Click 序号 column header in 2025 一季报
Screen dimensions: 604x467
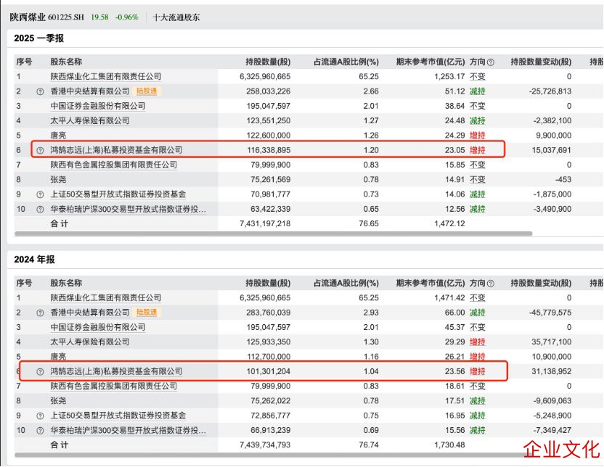24,62
